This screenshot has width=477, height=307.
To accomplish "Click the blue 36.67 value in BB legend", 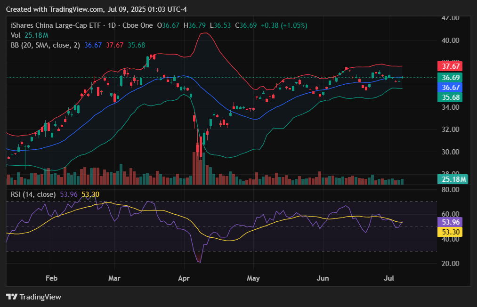I will (93, 45).
